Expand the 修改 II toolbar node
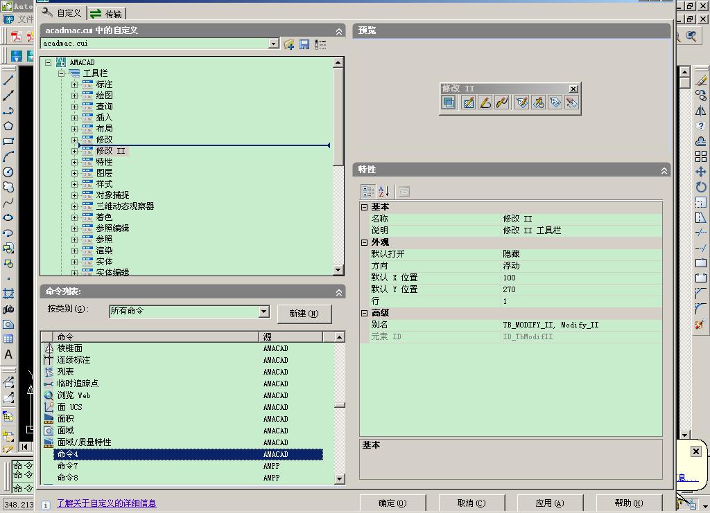 [75, 151]
